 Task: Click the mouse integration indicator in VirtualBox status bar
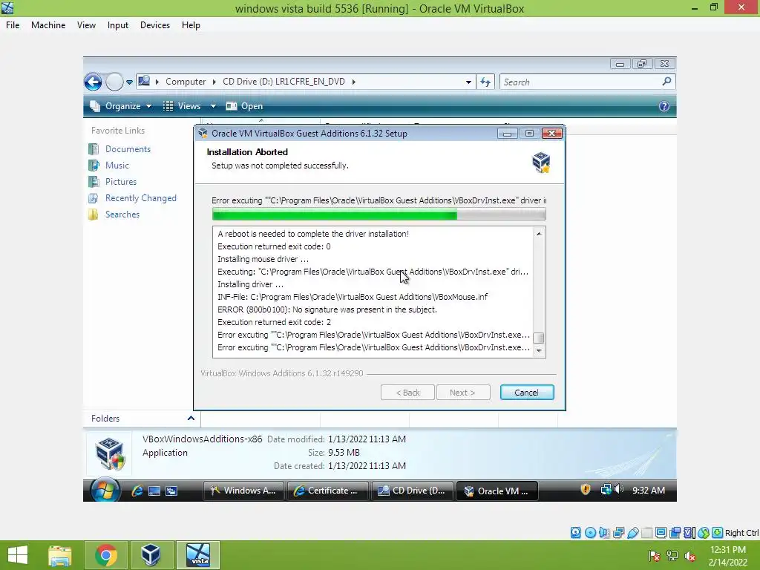pyautogui.click(x=704, y=533)
